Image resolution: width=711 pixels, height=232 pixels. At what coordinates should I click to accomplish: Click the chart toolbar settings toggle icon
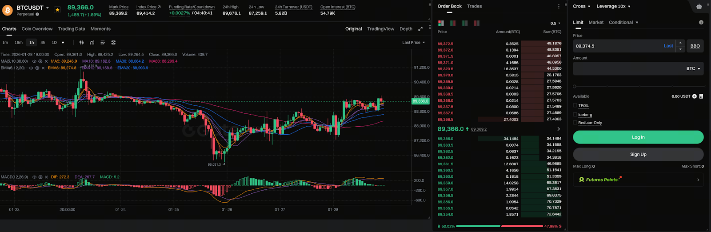pos(113,43)
